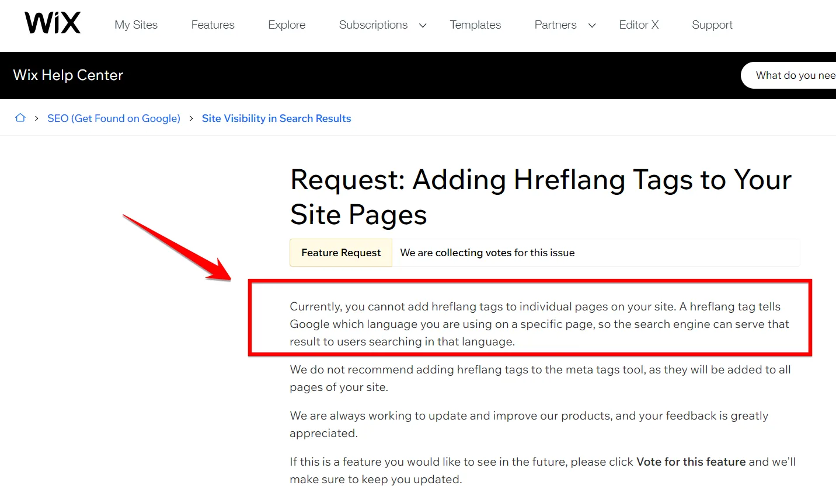The width and height of the screenshot is (836, 503).
Task: Click the Wix logo
Action: (x=53, y=23)
